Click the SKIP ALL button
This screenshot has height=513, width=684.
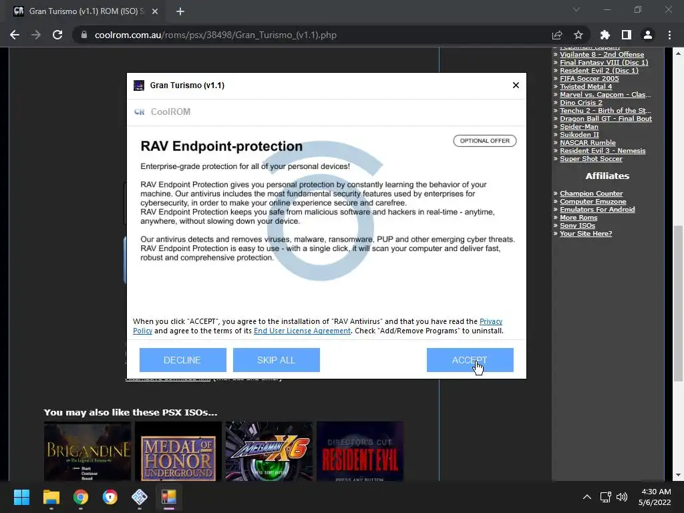(276, 360)
